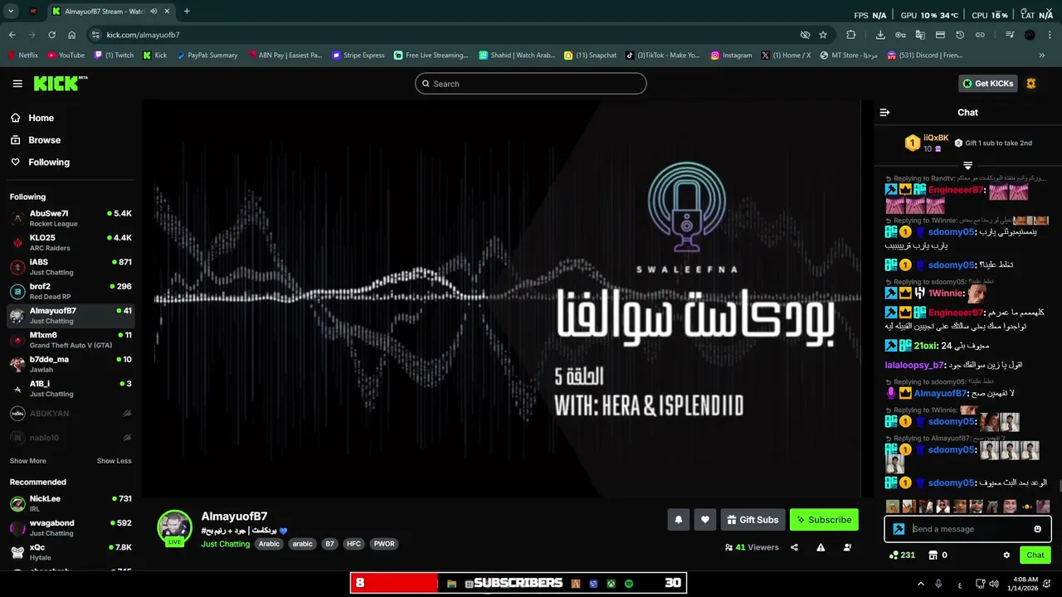The height and width of the screenshot is (597, 1062).
Task: Open NickLee recommended channel
Action: click(71, 503)
